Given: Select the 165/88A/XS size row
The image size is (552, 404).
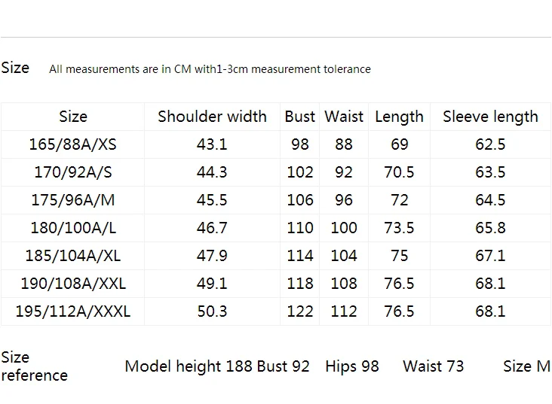Looking at the screenshot, I should (73, 144).
